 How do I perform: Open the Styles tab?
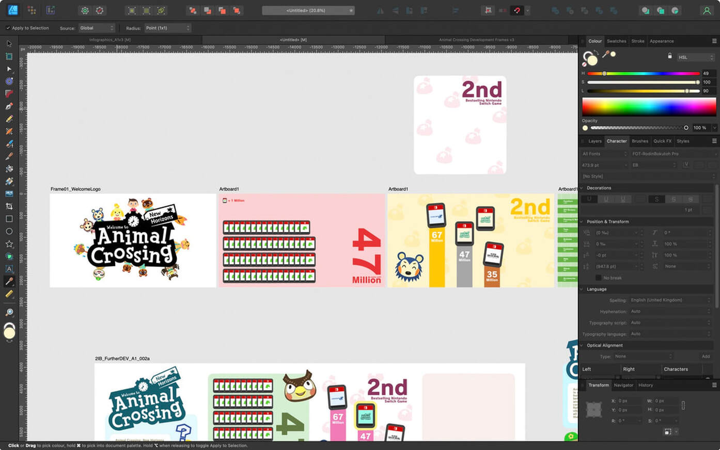pos(683,141)
